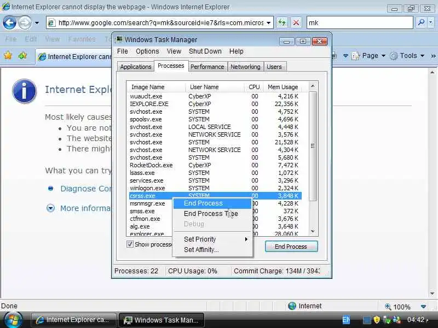438x328 pixels.
Task: Click the network tray icon
Action: (x=387, y=320)
